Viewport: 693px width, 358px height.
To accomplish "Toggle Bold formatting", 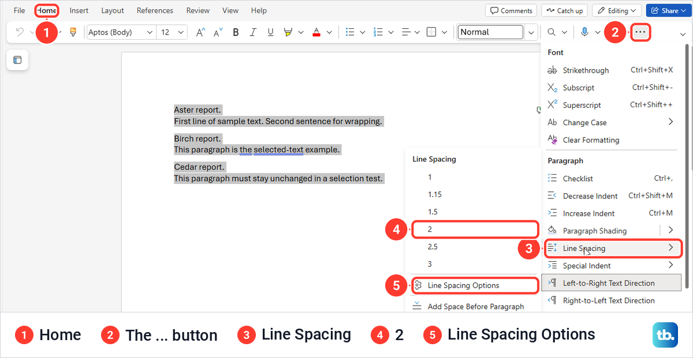I will [236, 32].
